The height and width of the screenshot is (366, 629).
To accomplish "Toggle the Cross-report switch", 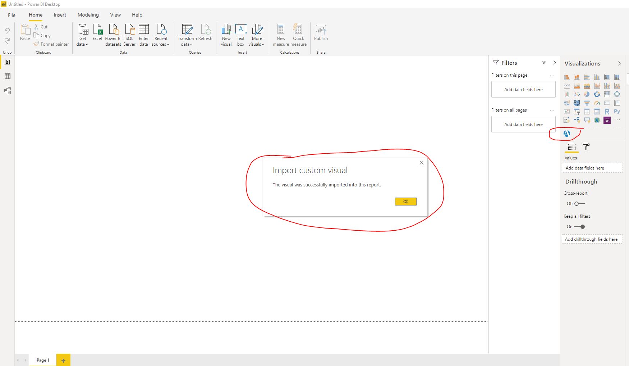I will [579, 204].
